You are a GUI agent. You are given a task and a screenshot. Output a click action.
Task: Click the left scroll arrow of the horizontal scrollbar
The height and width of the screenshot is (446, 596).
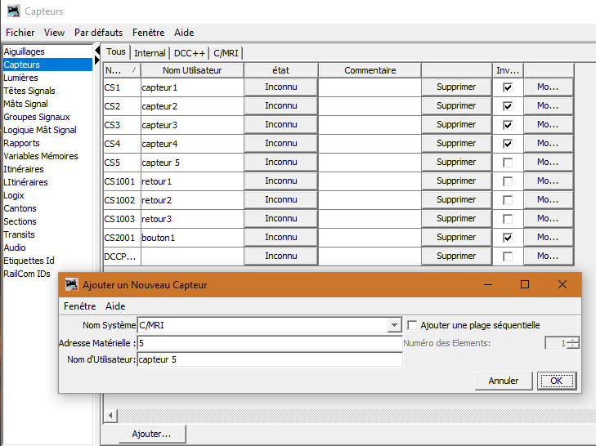coord(112,416)
